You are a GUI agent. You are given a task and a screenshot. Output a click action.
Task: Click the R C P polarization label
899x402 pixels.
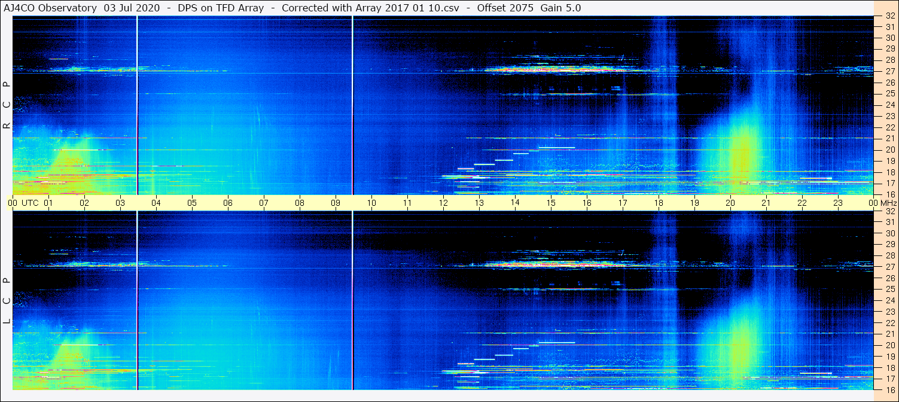pos(7,105)
